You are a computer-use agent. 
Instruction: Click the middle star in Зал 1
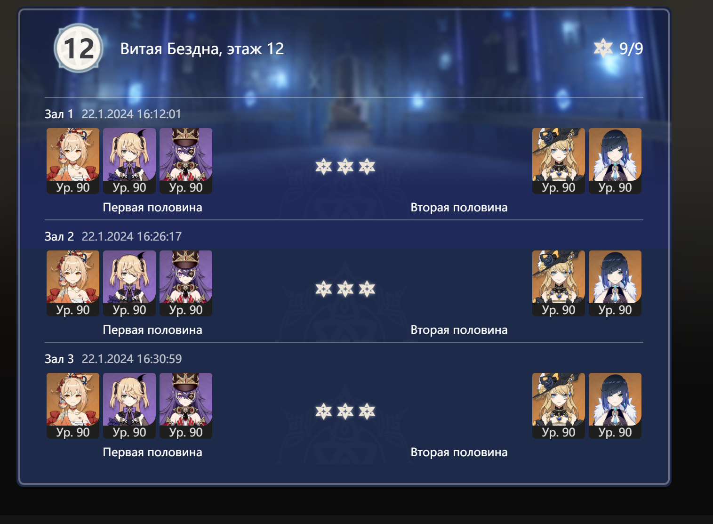click(345, 166)
